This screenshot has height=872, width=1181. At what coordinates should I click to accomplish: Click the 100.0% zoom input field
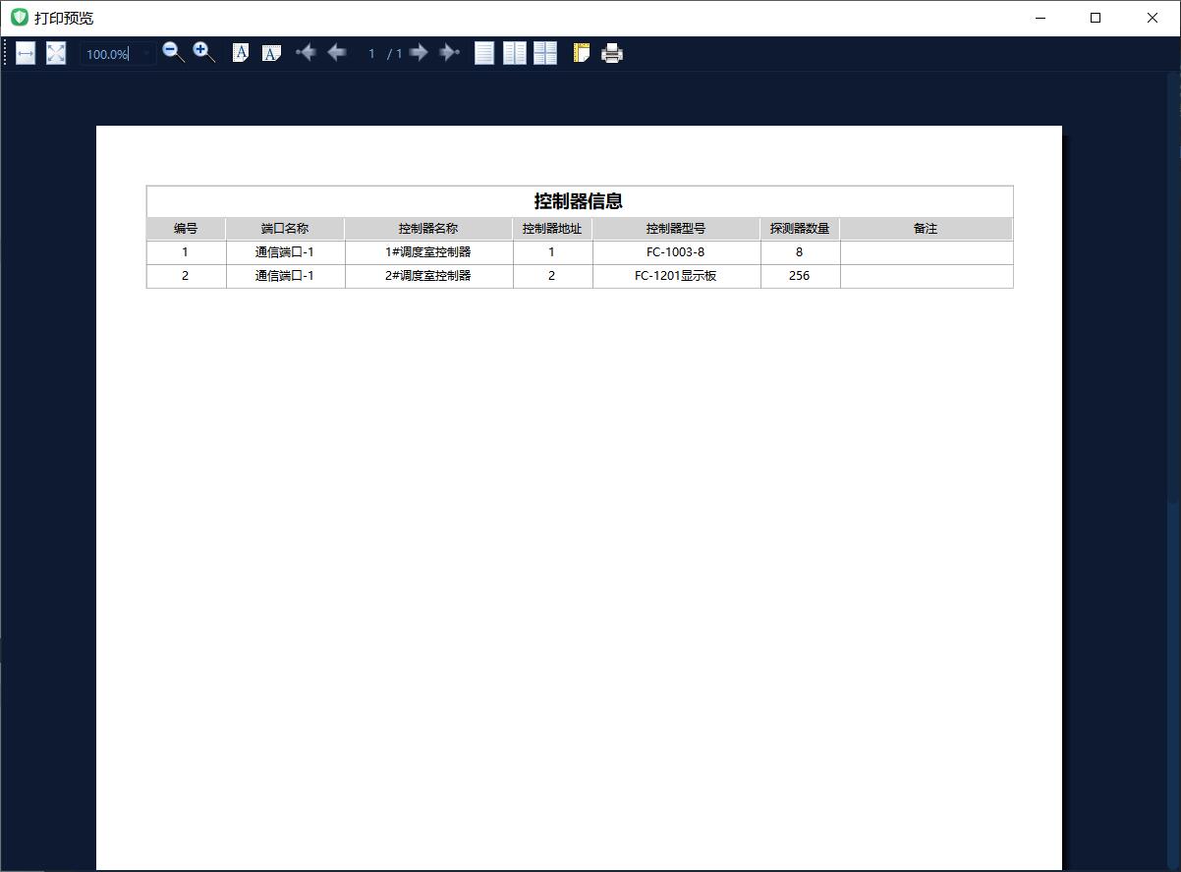108,54
